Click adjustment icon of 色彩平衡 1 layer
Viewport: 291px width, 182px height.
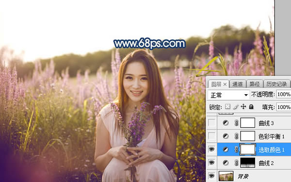[226, 136]
